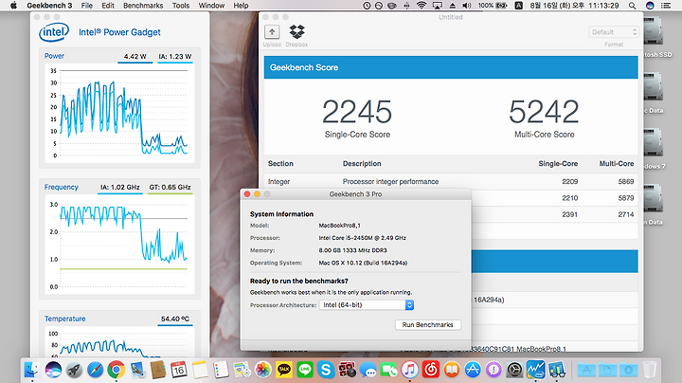
Task: Click the 2245 Single-Core Score
Action: pyautogui.click(x=357, y=112)
